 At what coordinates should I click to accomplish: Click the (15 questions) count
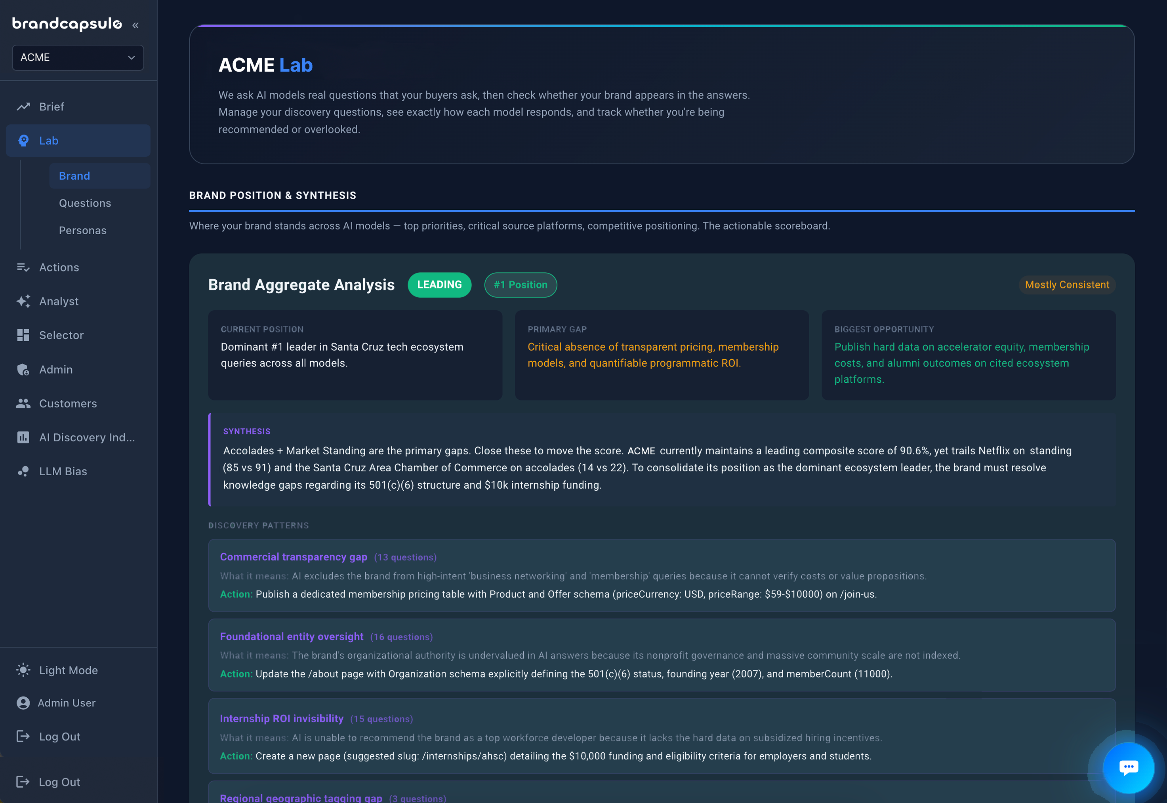381,719
